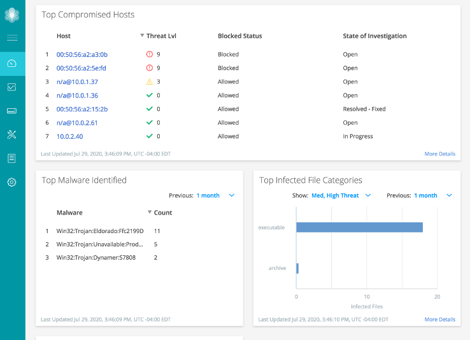Viewport: 470px width, 340px height.
Task: Open host link 10.0.2.40
Action: [x=69, y=136]
